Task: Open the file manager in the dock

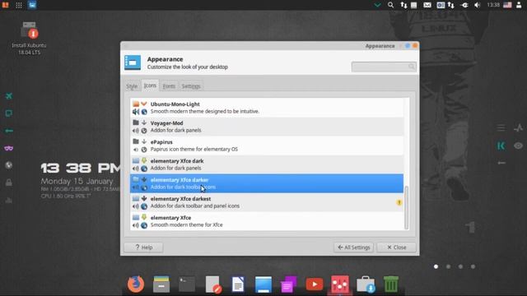Action: 161,284
